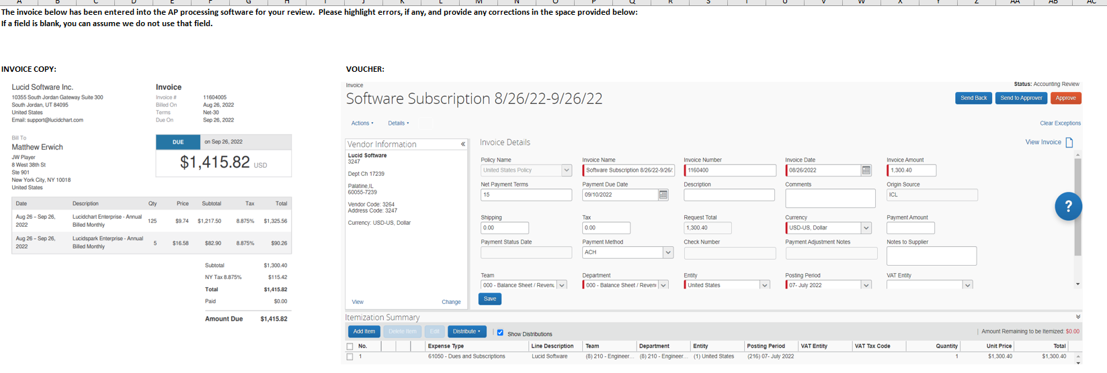The image size is (1107, 373).
Task: Click the invoice details vertical scrollbar
Action: (x=1078, y=208)
